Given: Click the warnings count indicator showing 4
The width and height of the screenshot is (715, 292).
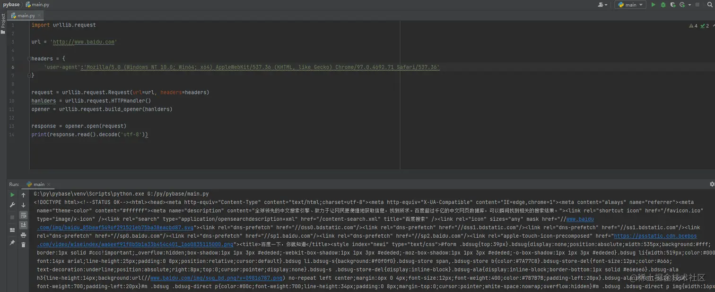Looking at the screenshot, I should [693, 26].
